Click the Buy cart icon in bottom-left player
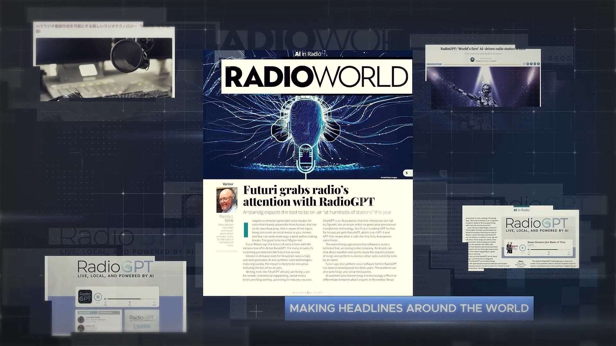The height and width of the screenshot is (346, 616). [130, 302]
